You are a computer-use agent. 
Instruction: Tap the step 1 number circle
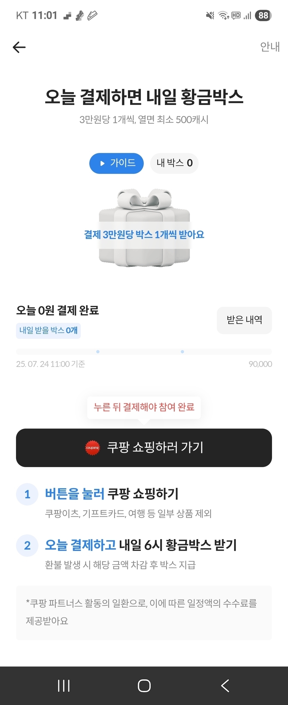[27, 494]
